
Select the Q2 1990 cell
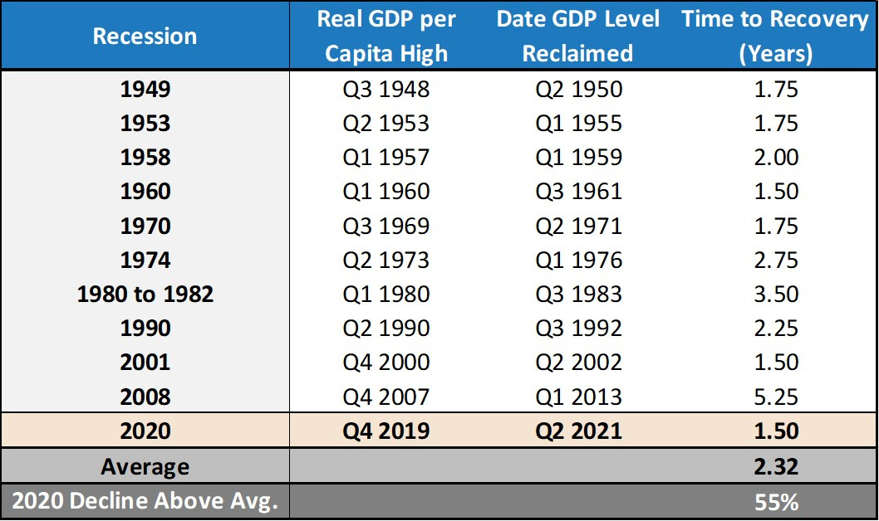pyautogui.click(x=386, y=328)
